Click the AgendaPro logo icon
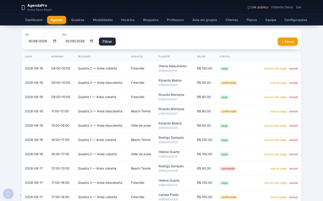 23,7
